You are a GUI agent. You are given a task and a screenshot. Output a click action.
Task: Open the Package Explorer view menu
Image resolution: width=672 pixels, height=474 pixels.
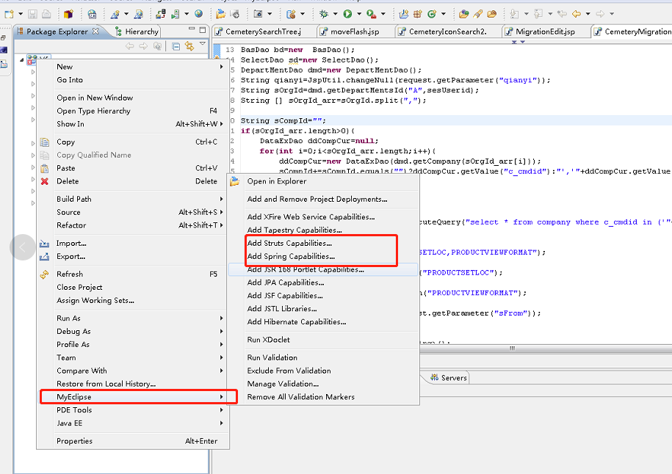(x=202, y=45)
